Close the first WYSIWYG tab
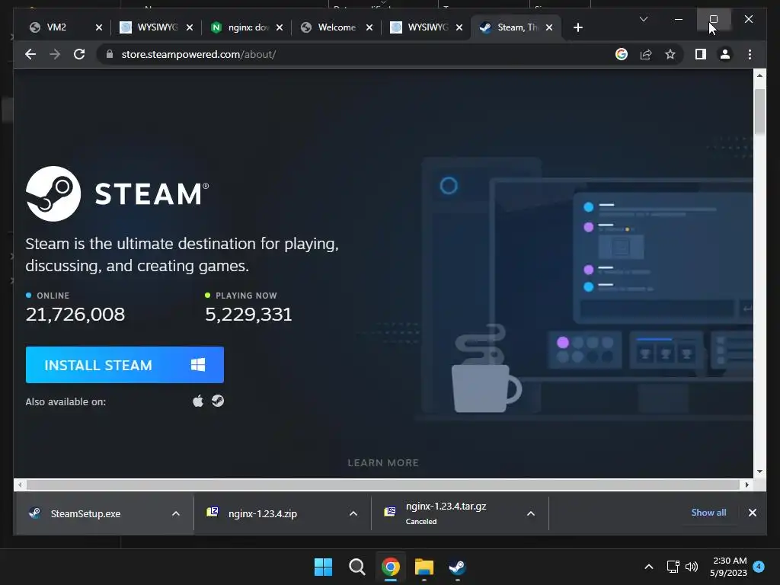 (x=190, y=27)
